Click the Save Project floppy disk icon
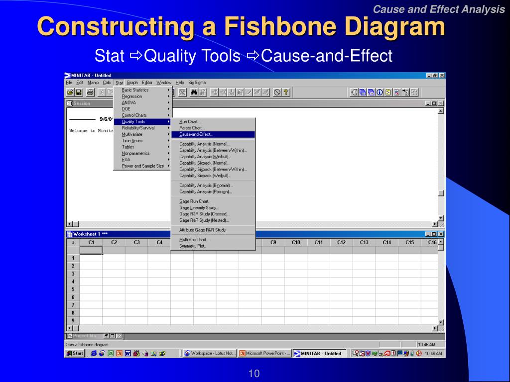This screenshot has width=510, height=382. [79, 92]
